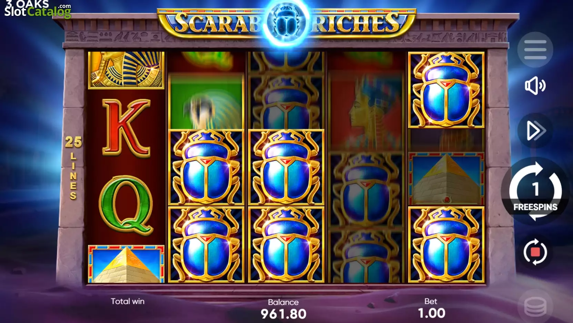573x323 pixels.
Task: Click the Balance amount 961.80
Action: click(283, 314)
